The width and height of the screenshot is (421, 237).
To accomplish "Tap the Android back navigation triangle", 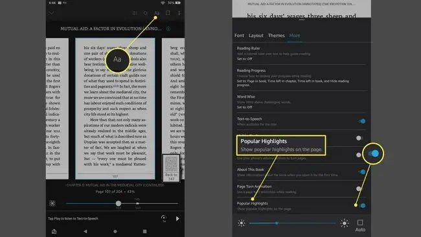I will pyautogui.click(x=85, y=231).
